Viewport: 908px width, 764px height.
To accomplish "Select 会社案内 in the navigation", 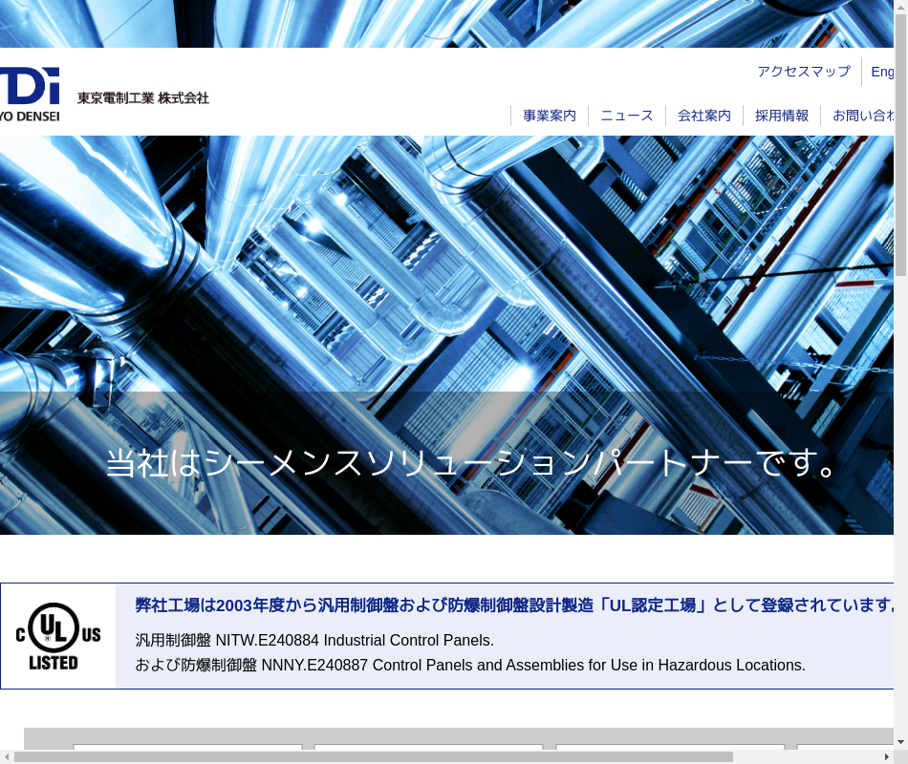I will coord(704,116).
